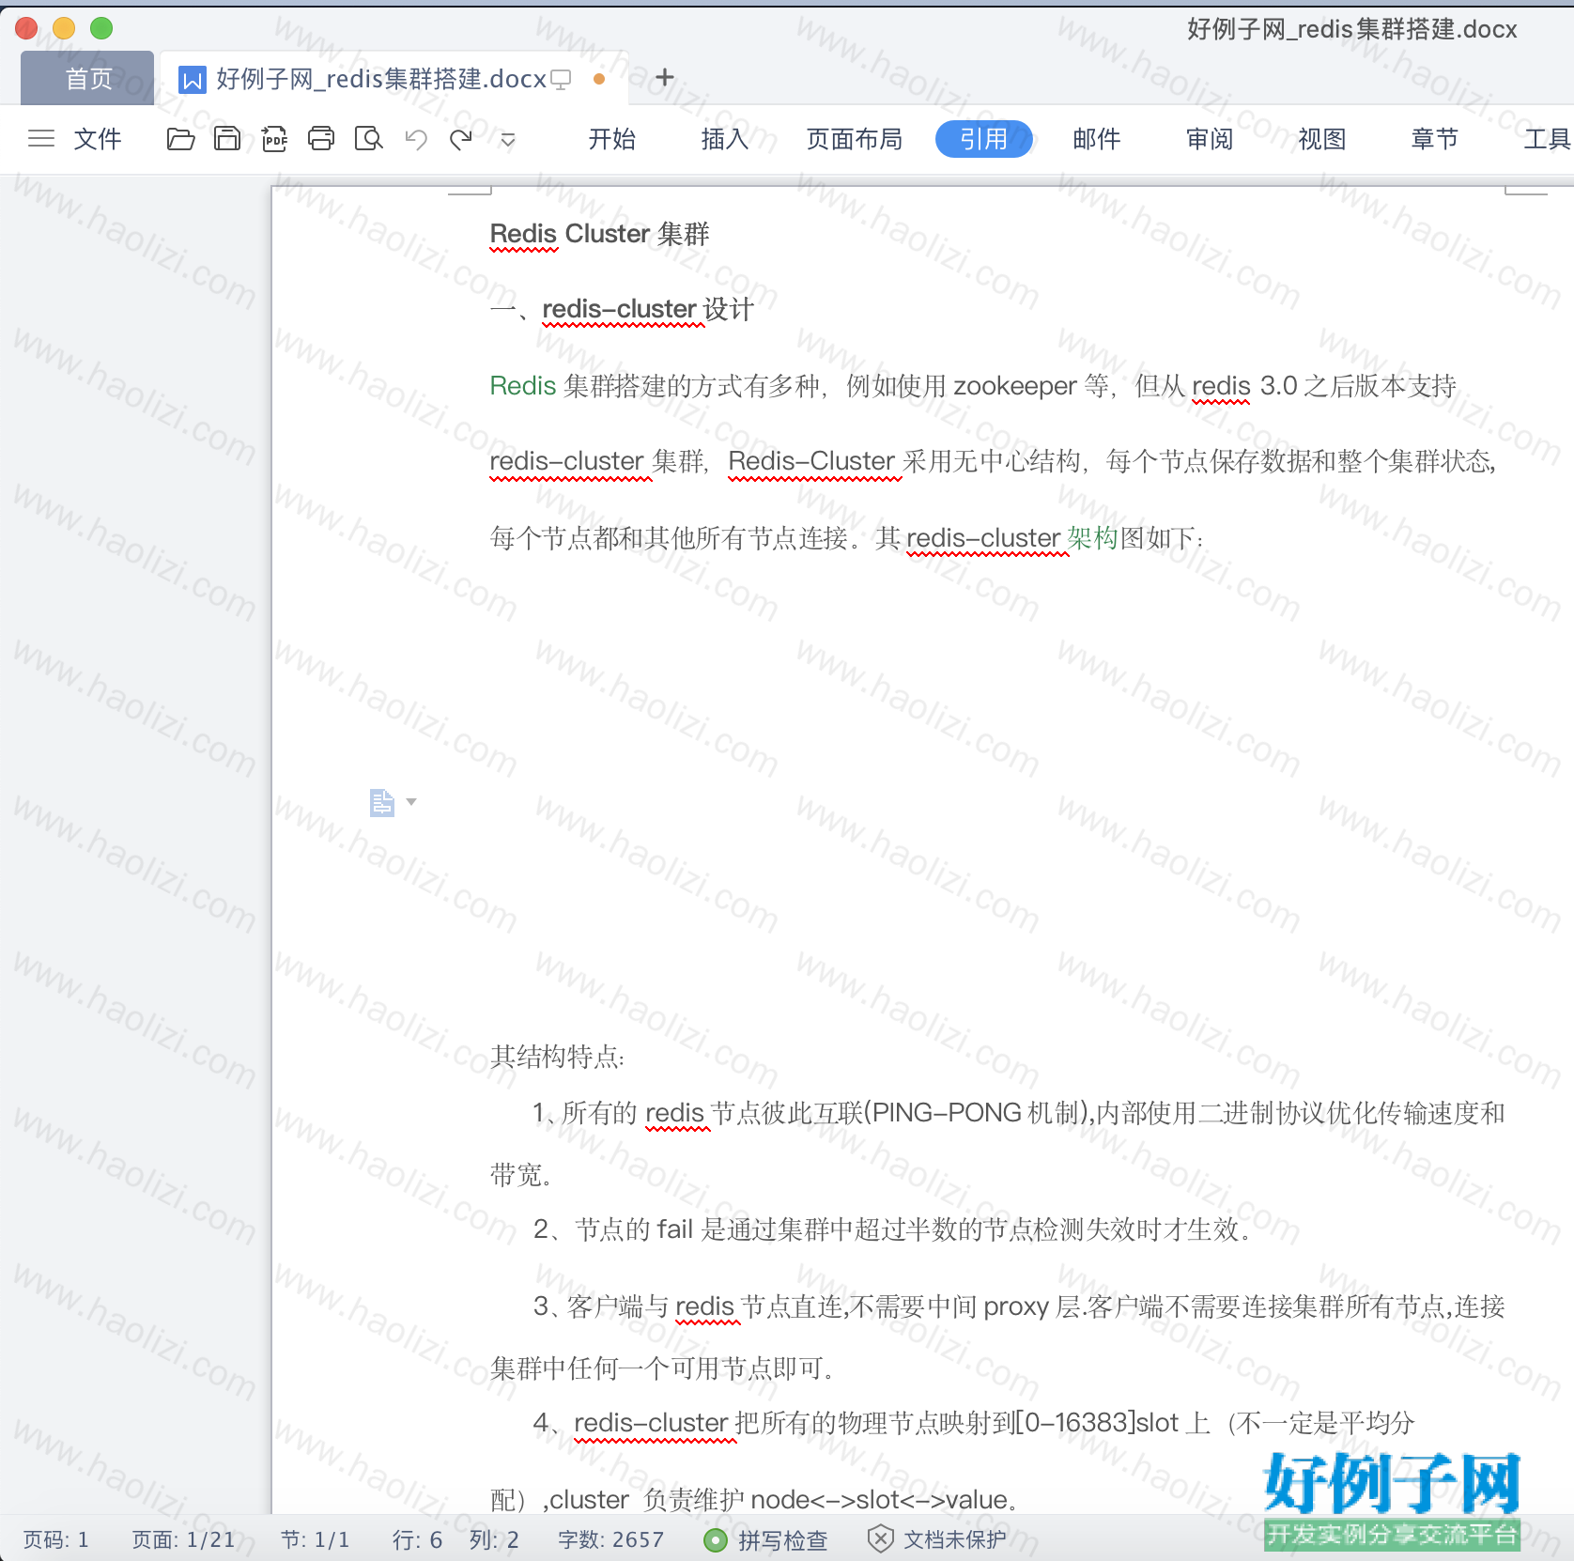Undo the last action
This screenshot has height=1561, width=1574.
(x=415, y=140)
